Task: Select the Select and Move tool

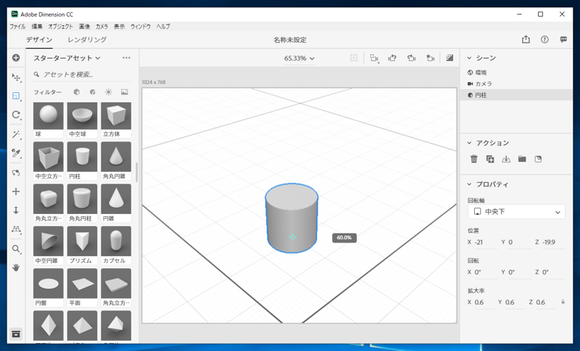Action: point(16,78)
